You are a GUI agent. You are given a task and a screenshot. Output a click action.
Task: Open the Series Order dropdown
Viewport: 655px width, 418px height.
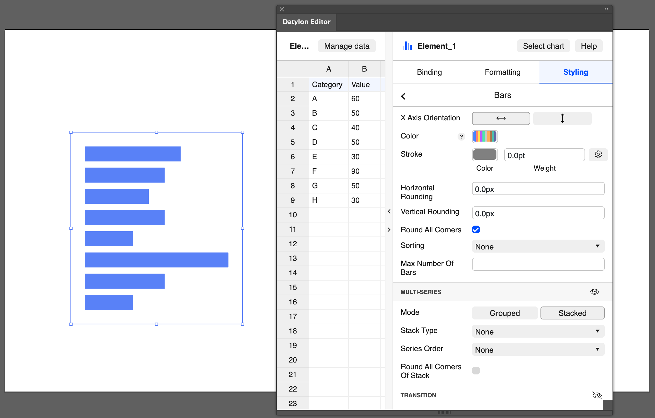[x=538, y=350]
